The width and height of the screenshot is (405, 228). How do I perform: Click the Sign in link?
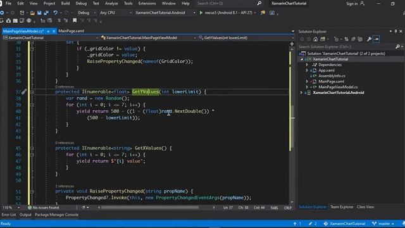[x=352, y=4]
